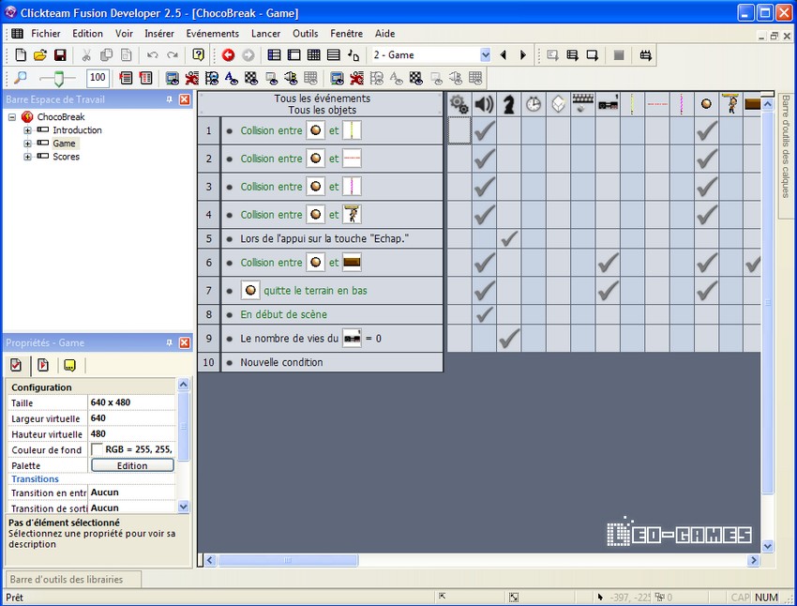
Task: Click the Sound speaker column icon
Action: coord(484,104)
